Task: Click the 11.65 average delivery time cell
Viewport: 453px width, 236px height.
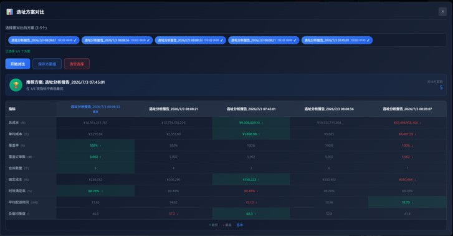Action: coord(95,202)
